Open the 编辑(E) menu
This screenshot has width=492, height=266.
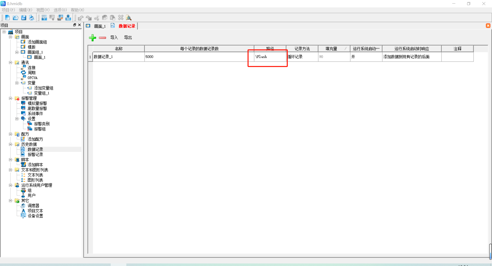click(x=26, y=10)
